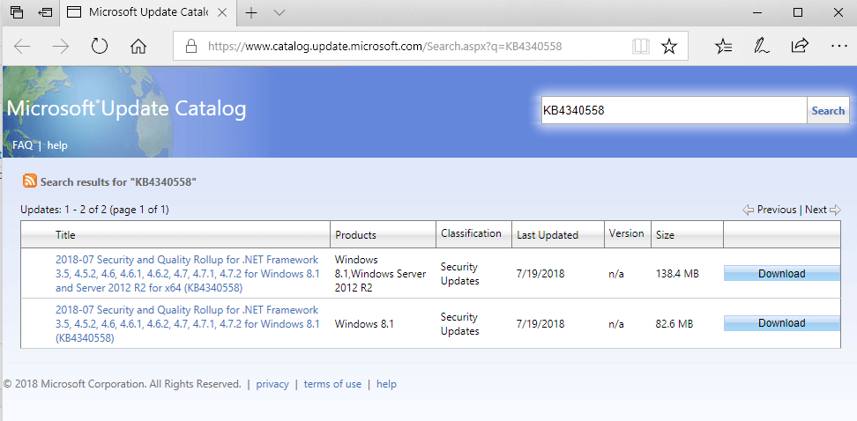This screenshot has width=857, height=421.
Task: Sort by Title column header
Action: (x=65, y=235)
